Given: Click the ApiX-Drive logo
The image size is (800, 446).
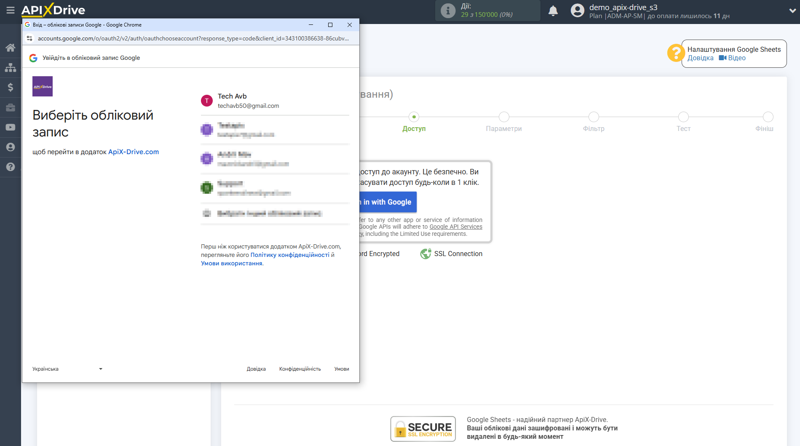Looking at the screenshot, I should [x=53, y=10].
